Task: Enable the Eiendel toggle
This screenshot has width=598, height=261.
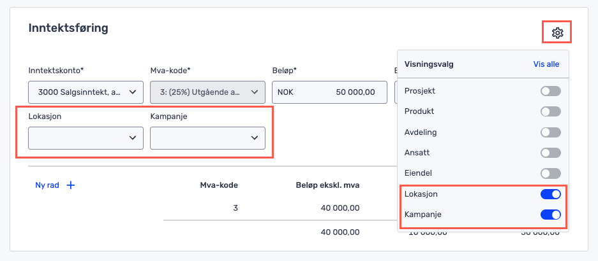Action: (x=550, y=173)
